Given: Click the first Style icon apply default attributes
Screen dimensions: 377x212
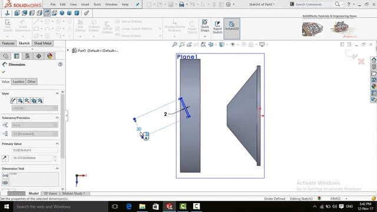Looking at the screenshot, I should (x=13, y=101).
